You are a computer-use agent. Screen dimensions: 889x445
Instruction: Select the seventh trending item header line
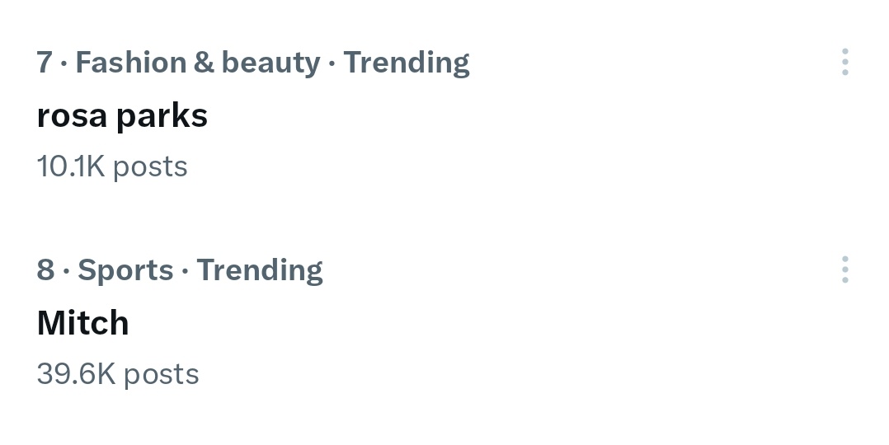[252, 63]
